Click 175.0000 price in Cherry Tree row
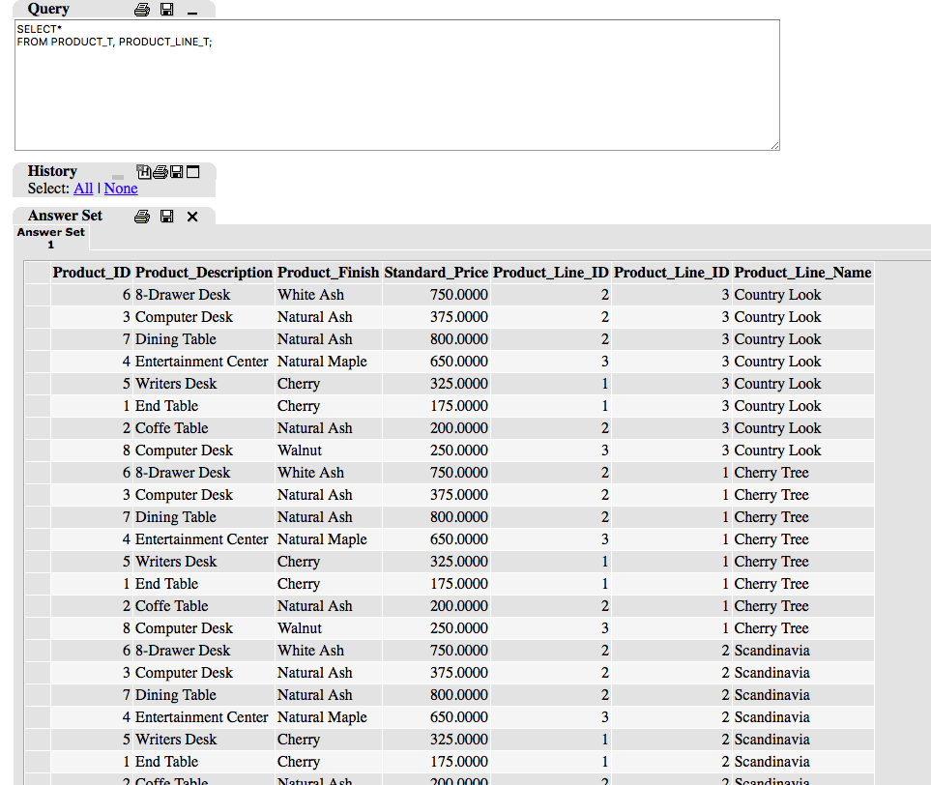Image resolution: width=931 pixels, height=785 pixels. pos(459,584)
